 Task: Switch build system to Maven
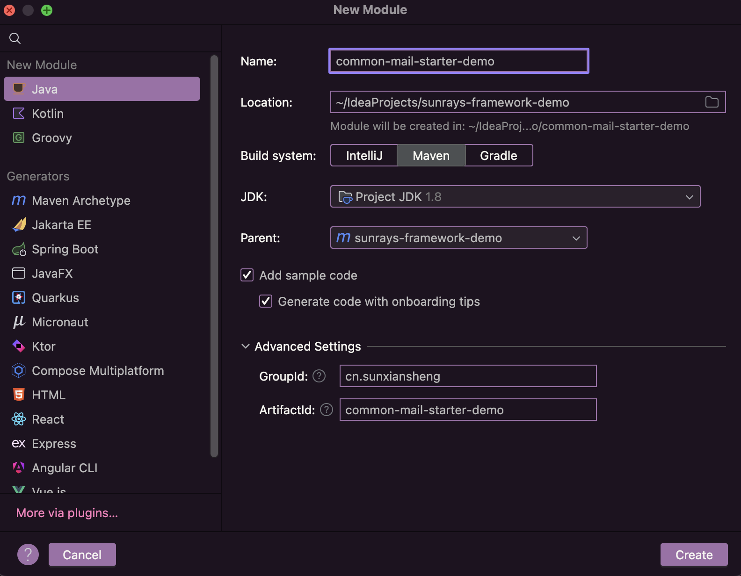pyautogui.click(x=431, y=155)
